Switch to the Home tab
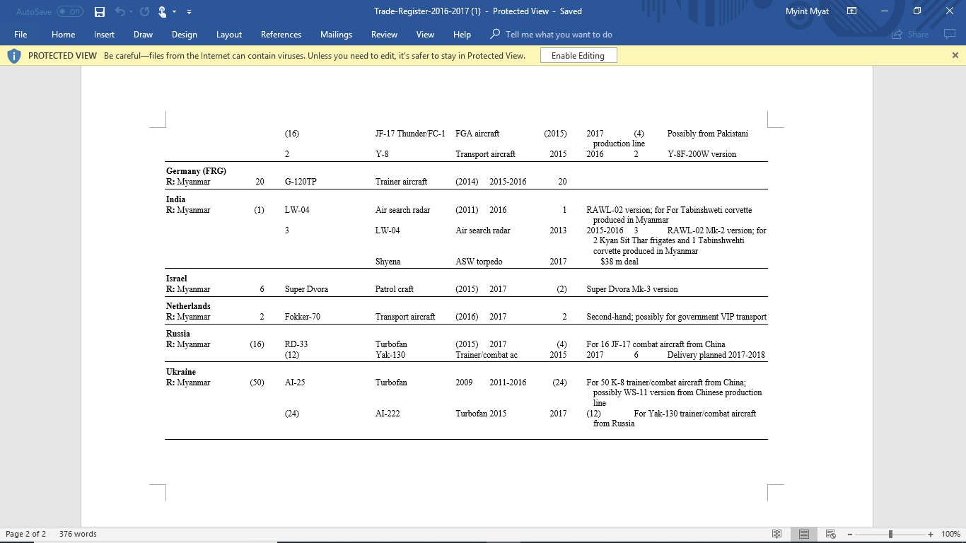 click(63, 34)
